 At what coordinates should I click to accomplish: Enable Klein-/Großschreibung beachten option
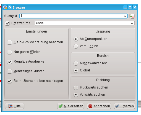coord(9,42)
